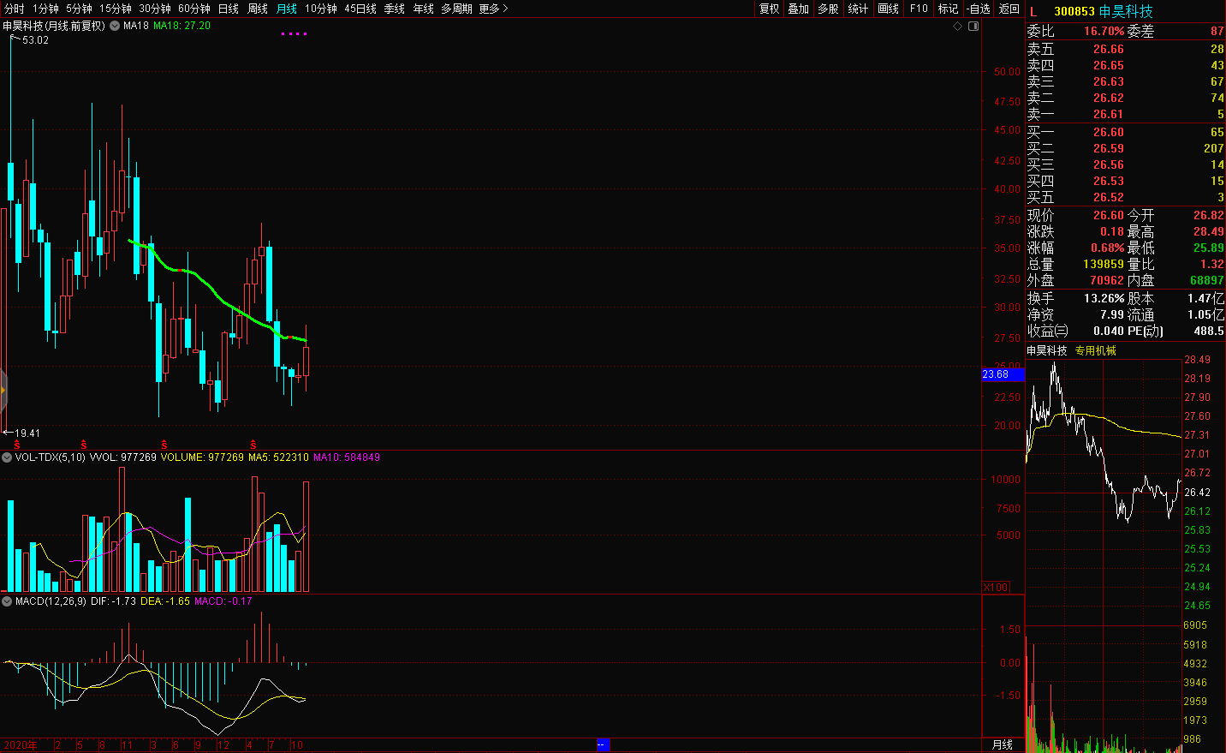Select the 45日线 period tab
This screenshot has height=753, width=1226.
click(x=360, y=9)
